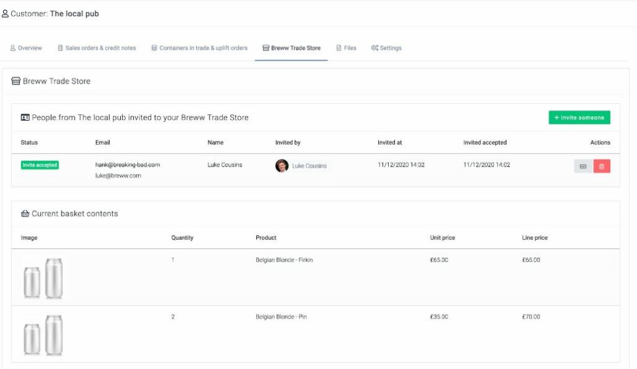
Task: Click the Quantity column header
Action: click(x=182, y=238)
